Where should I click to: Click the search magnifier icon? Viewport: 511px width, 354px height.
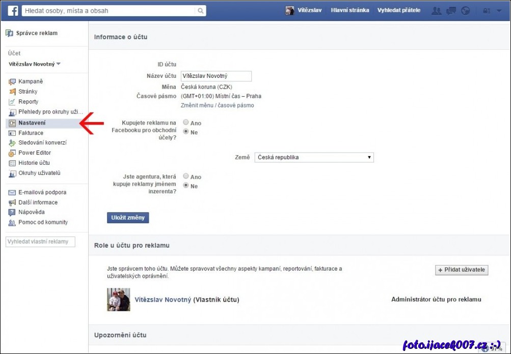pos(201,11)
